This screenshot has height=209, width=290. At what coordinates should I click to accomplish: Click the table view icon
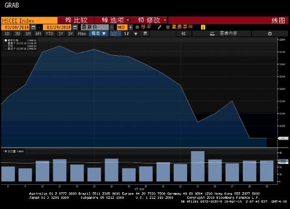coord(145,33)
